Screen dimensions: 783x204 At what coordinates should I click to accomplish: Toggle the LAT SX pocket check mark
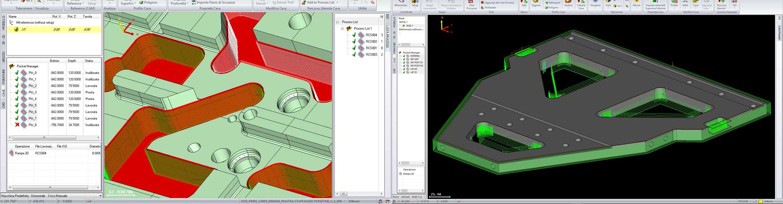tap(404, 72)
